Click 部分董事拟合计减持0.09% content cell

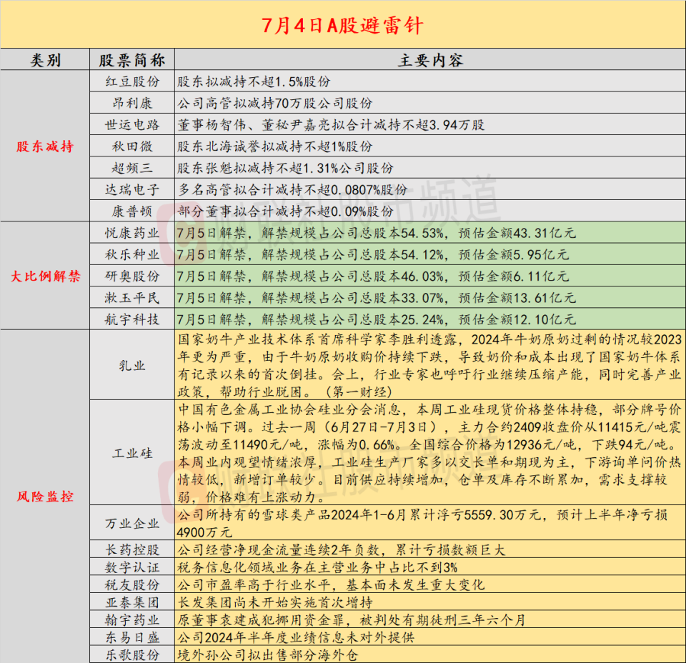point(430,211)
